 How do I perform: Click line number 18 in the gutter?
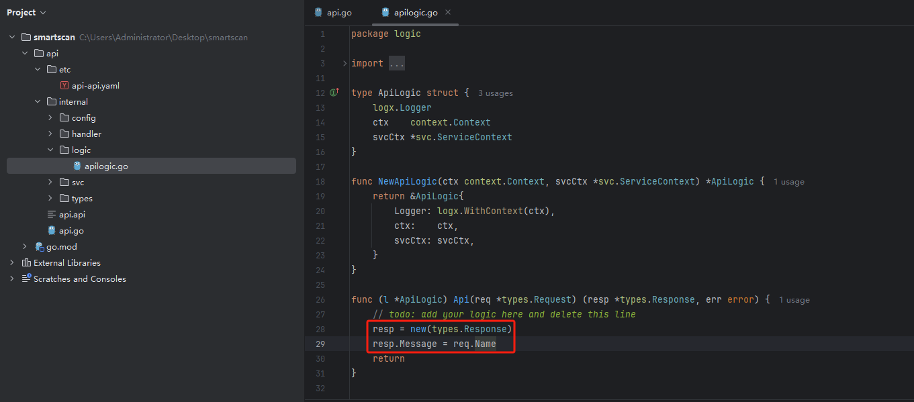[320, 182]
